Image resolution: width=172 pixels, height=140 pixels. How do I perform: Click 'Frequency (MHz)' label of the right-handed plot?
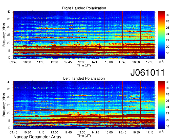[4, 35]
